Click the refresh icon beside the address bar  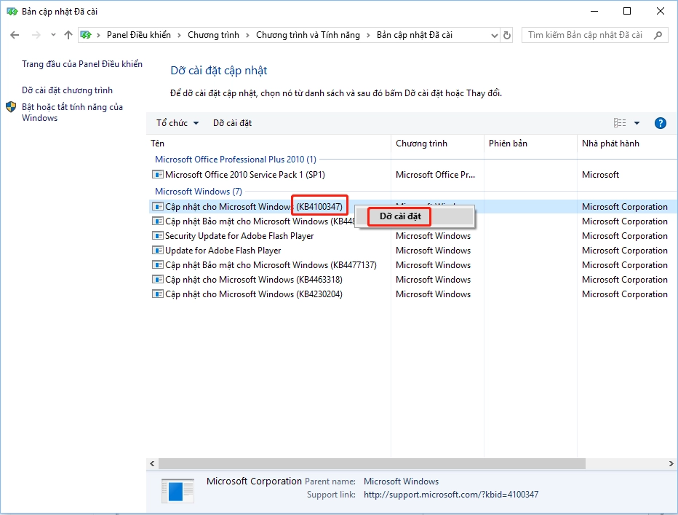[507, 34]
